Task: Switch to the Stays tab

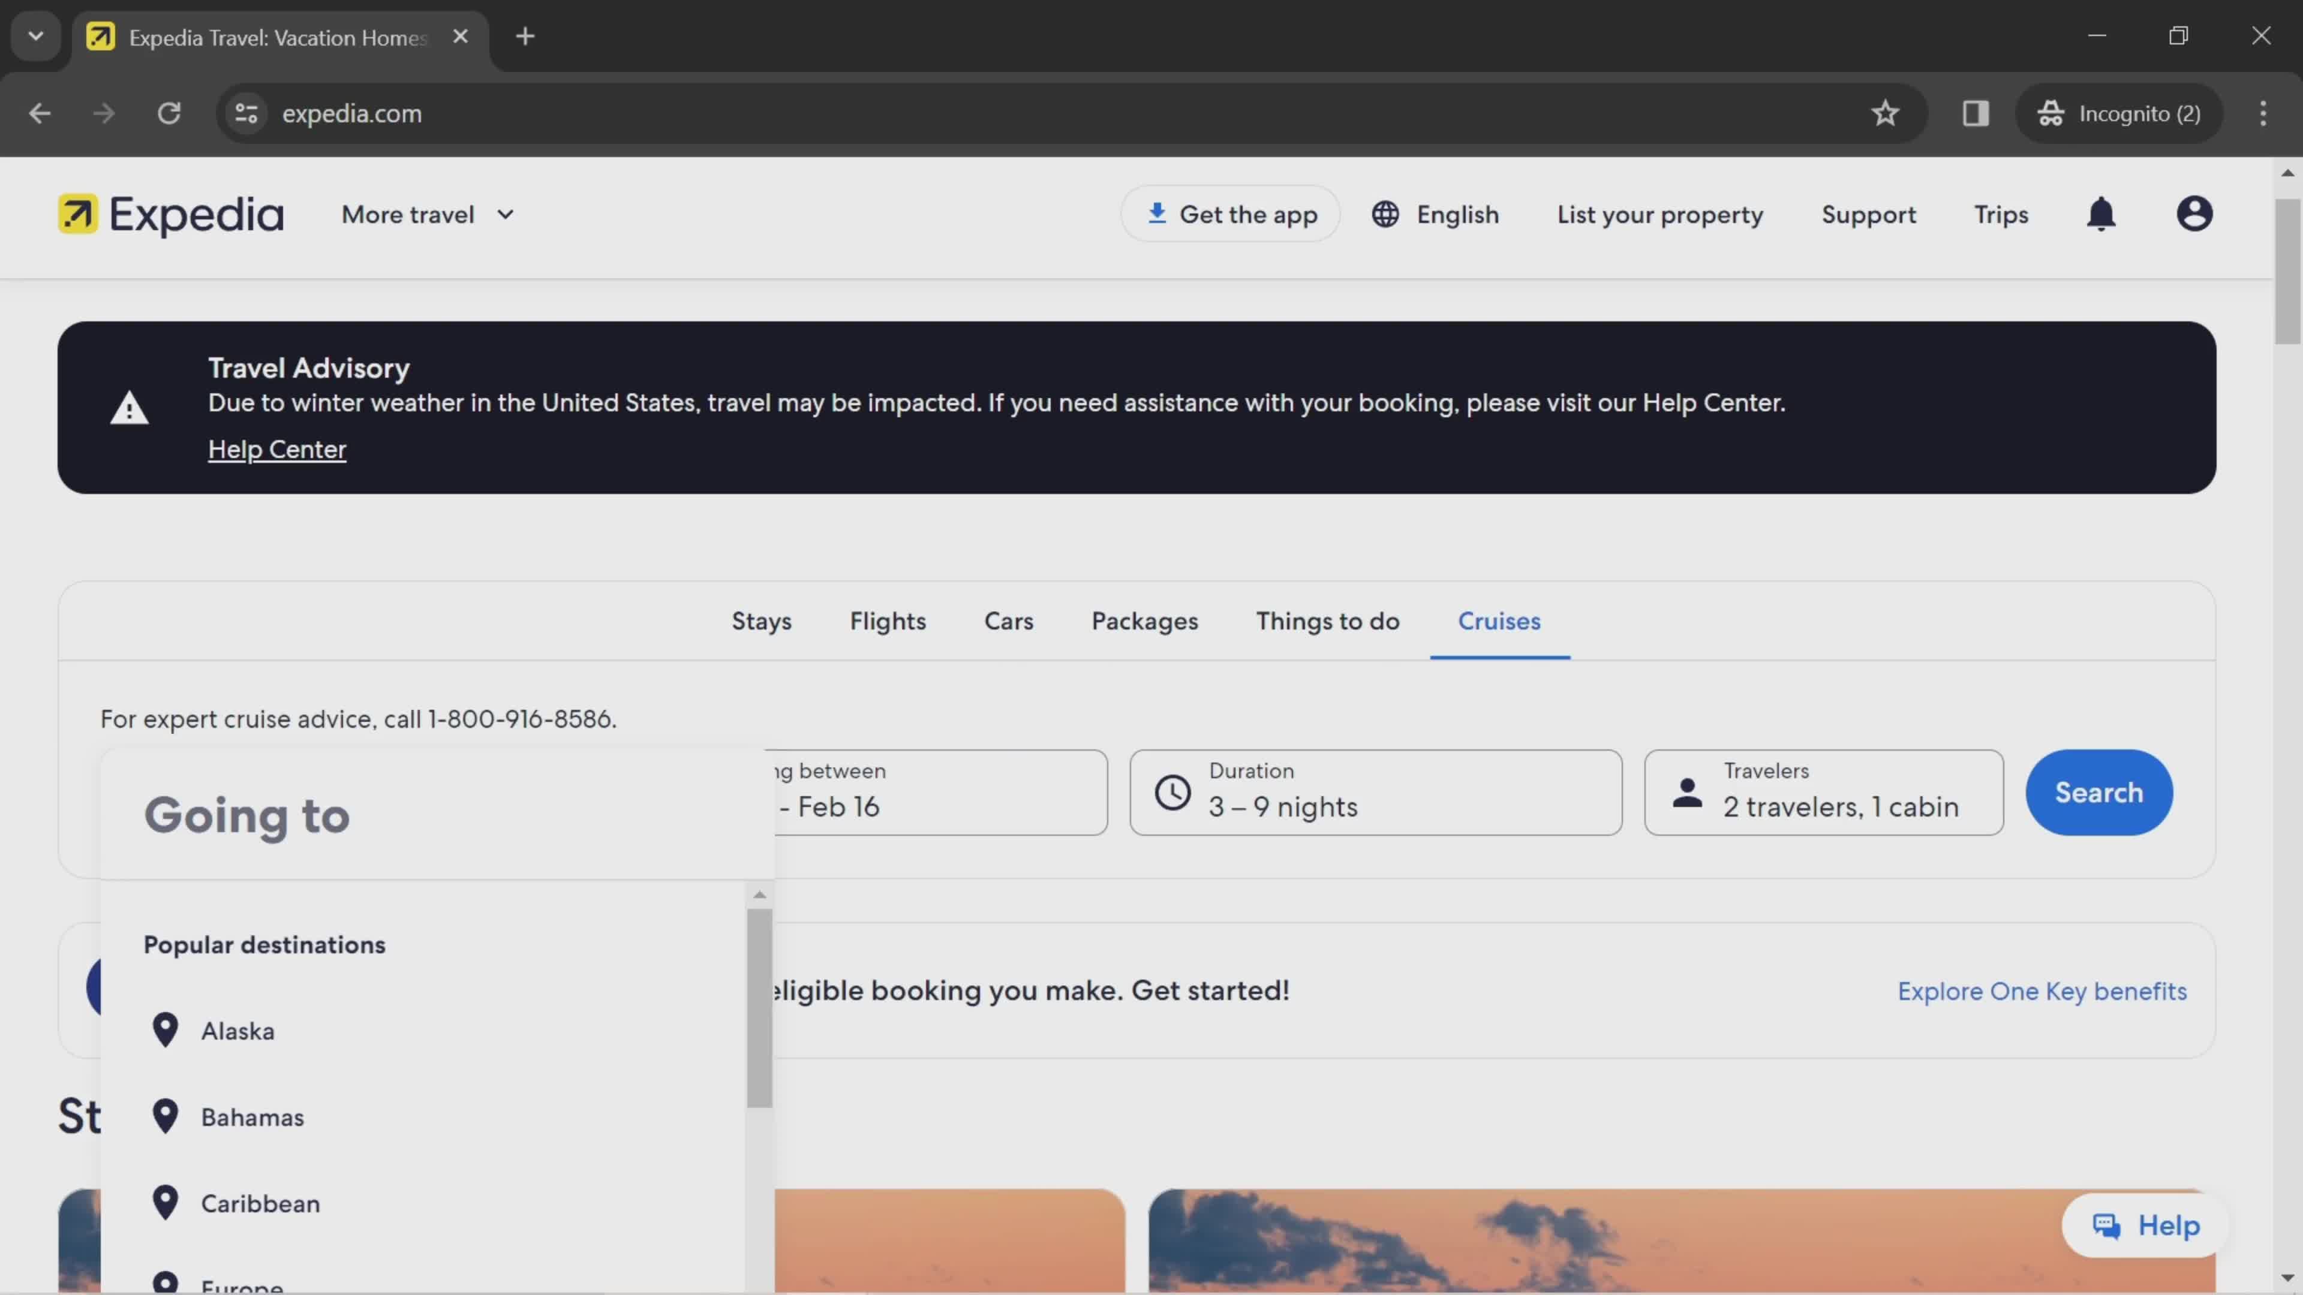Action: click(x=761, y=621)
